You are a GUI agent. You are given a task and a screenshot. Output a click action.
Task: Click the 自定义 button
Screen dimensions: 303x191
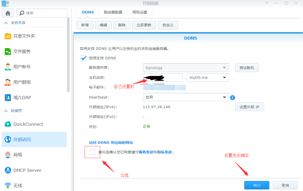coord(168,25)
